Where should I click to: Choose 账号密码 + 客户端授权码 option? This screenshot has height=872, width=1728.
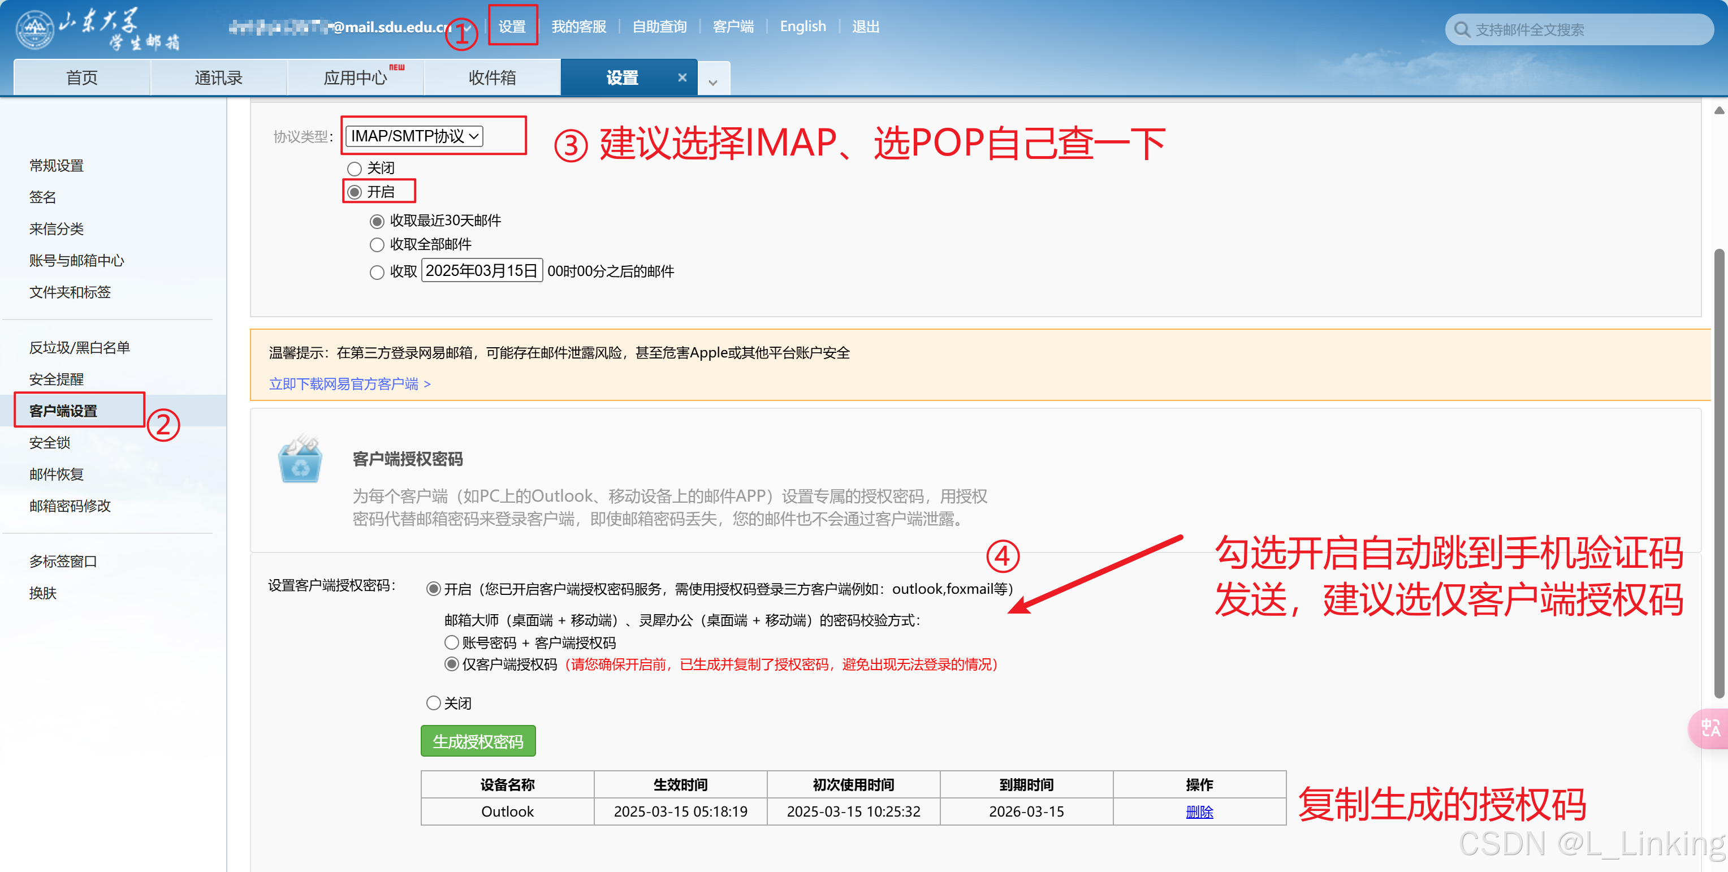pyautogui.click(x=452, y=642)
